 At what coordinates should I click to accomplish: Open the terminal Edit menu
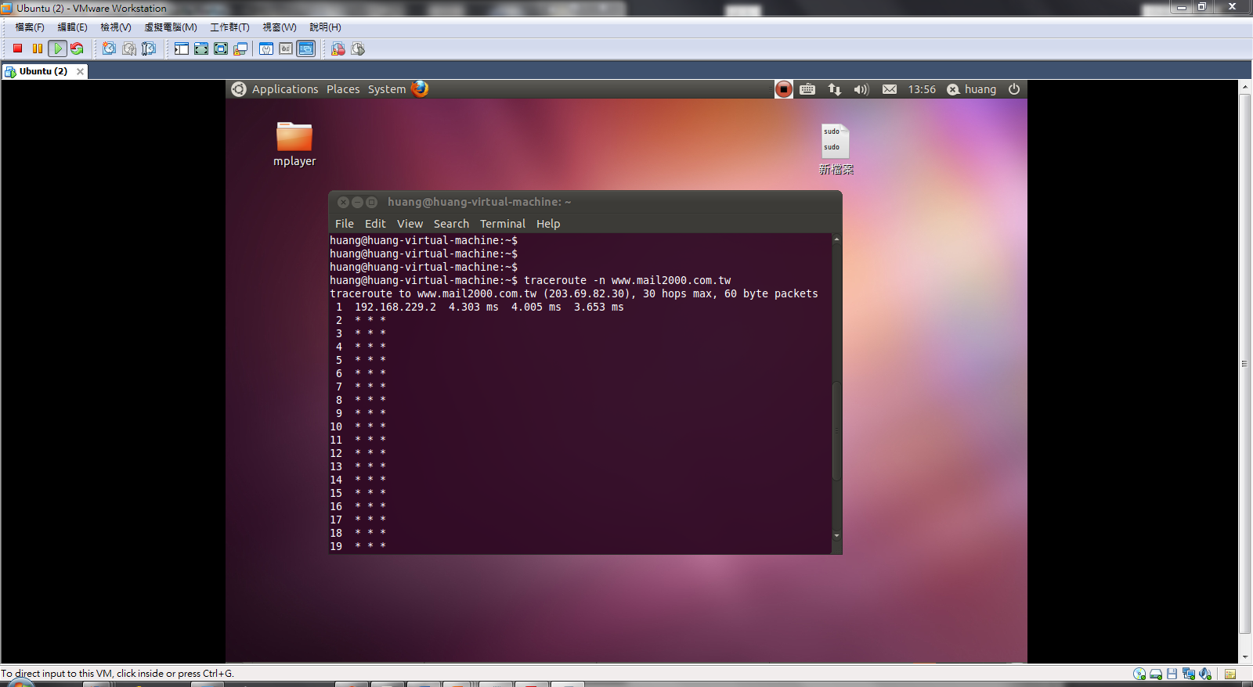tap(375, 224)
